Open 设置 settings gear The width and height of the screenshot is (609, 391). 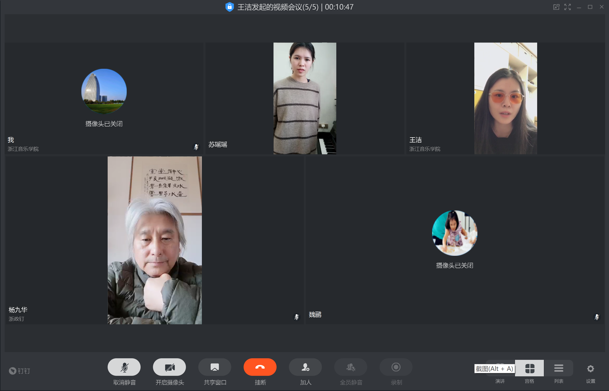[590, 369]
